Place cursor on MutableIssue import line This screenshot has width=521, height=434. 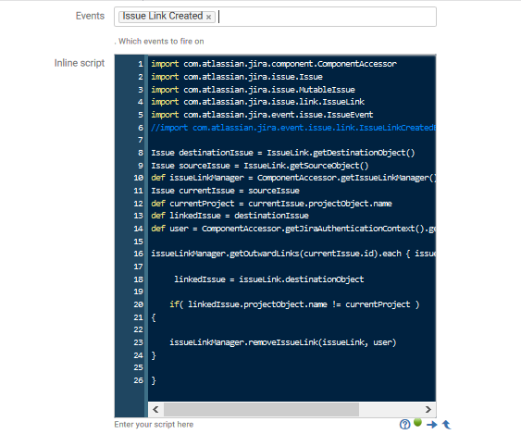tap(253, 90)
